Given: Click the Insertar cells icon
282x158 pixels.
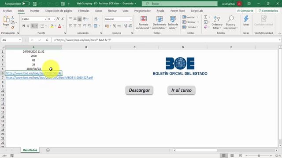Looking at the screenshot, I should click(x=184, y=17).
